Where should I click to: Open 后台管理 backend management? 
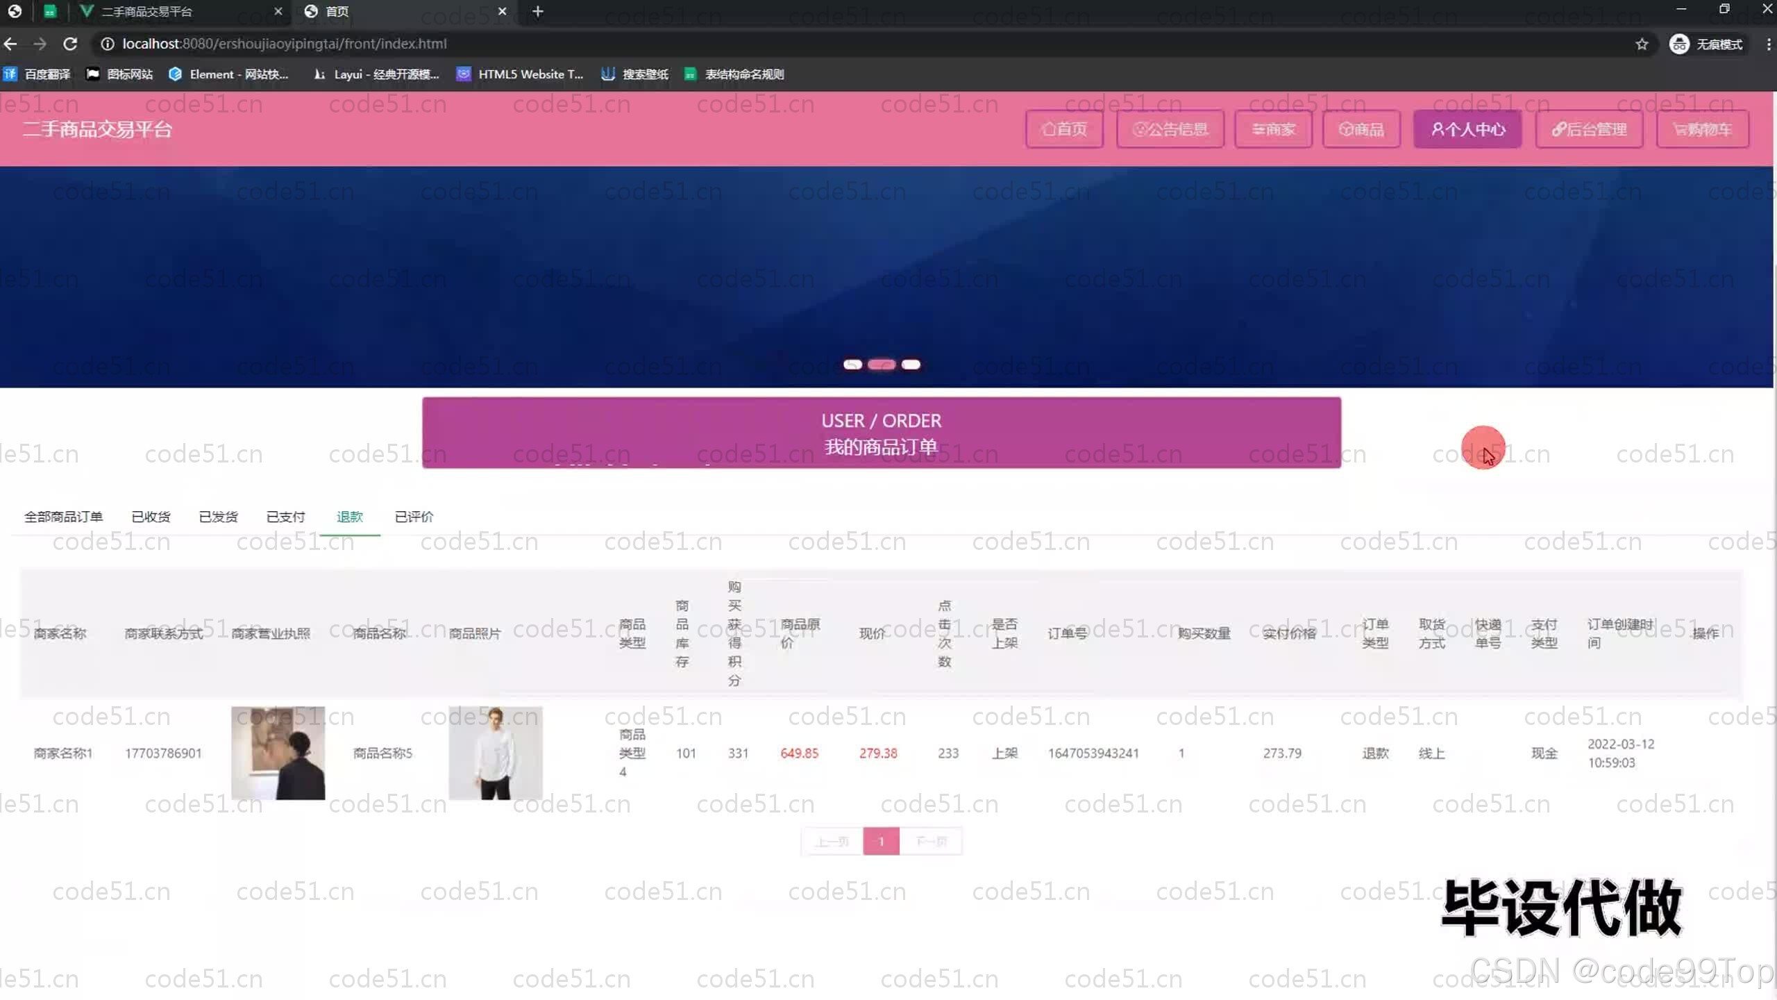[x=1589, y=129]
